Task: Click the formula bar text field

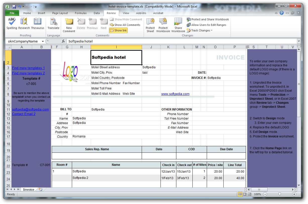Action: click(181, 41)
